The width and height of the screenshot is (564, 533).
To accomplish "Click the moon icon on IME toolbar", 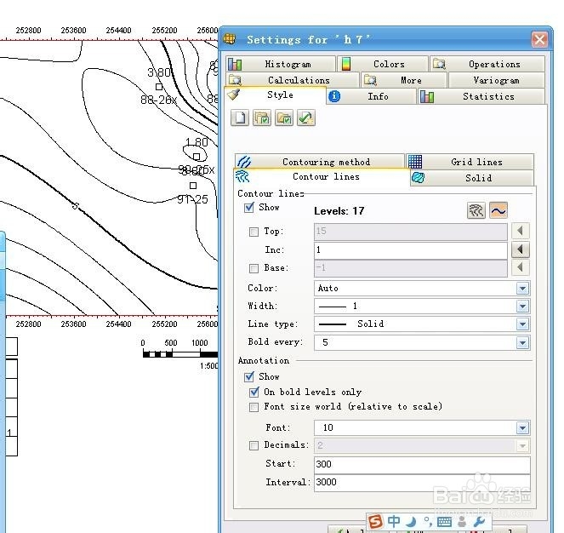I will pos(411,521).
